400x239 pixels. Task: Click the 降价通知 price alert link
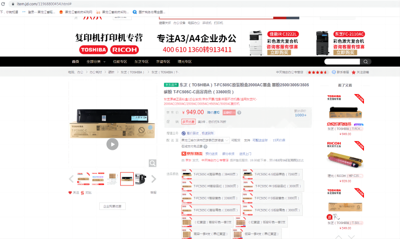[x=213, y=113]
